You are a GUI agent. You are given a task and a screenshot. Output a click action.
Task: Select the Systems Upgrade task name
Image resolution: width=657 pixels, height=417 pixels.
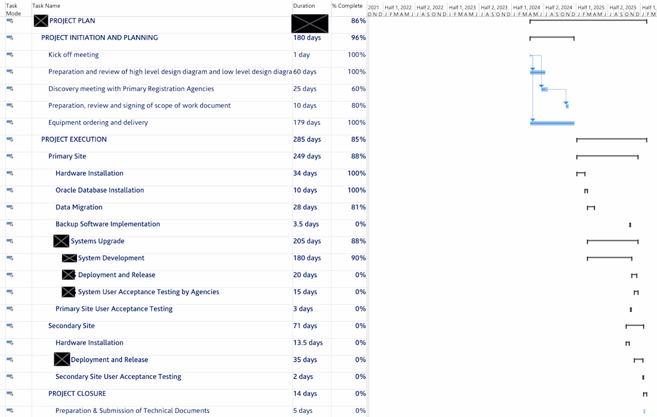pyautogui.click(x=97, y=241)
